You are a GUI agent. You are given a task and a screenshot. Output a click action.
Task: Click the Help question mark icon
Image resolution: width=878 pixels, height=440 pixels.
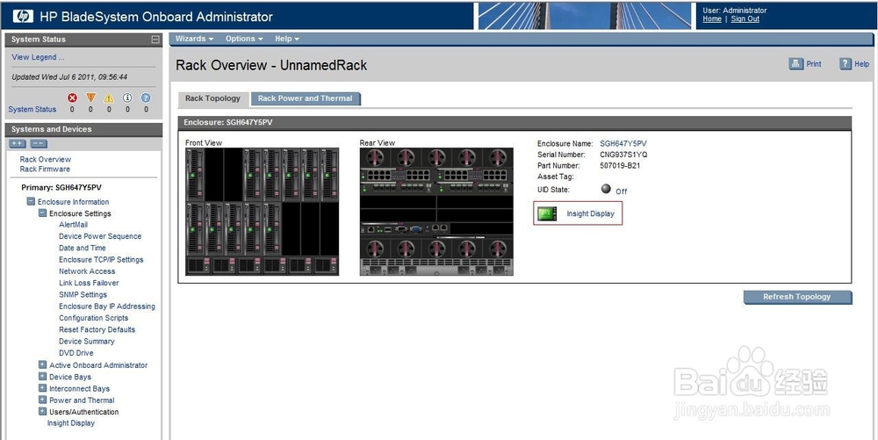845,64
